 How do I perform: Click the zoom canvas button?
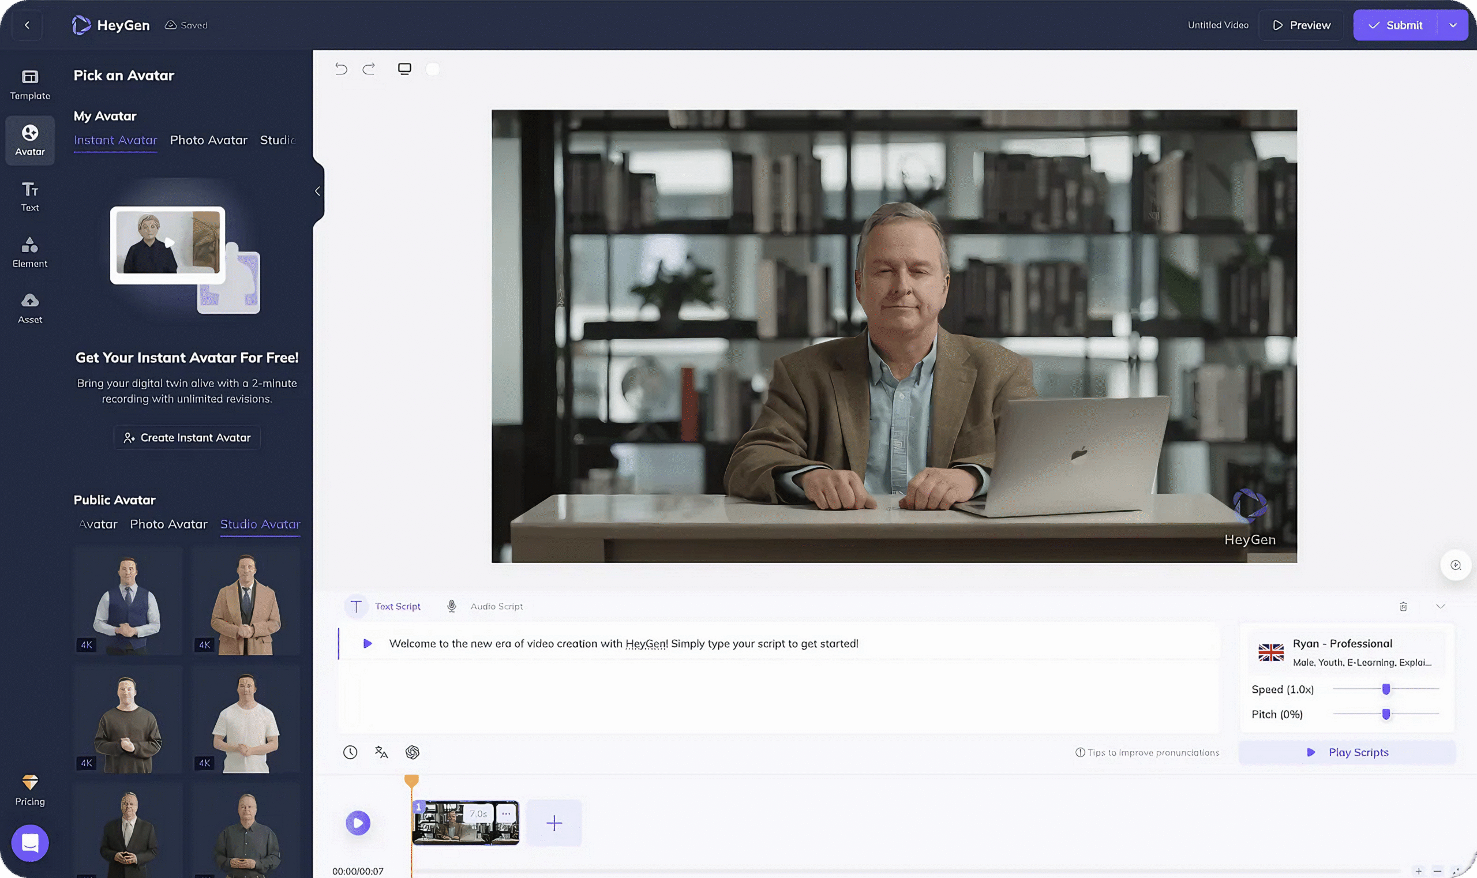pos(1455,565)
